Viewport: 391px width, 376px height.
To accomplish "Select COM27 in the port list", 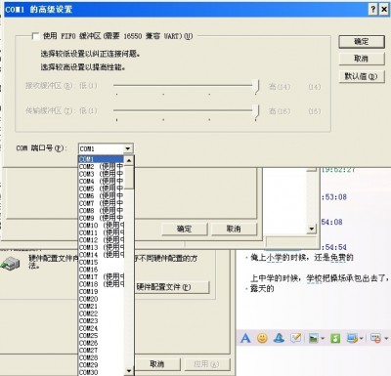I will tap(102, 350).
